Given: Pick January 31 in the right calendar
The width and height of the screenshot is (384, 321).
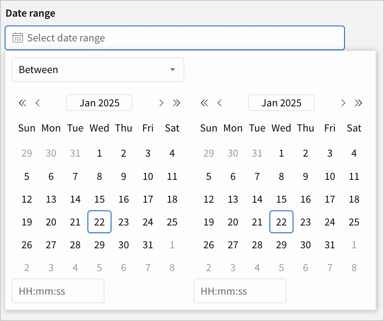Looking at the screenshot, I should (330, 245).
